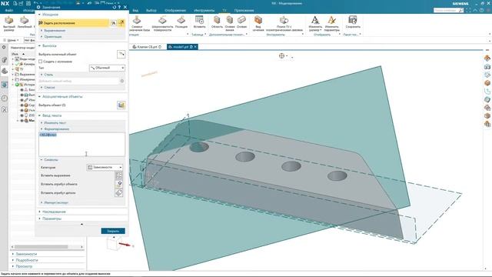The image size is (492, 277).
Task: Click the Область ribbon icon
Action: pos(217,20)
